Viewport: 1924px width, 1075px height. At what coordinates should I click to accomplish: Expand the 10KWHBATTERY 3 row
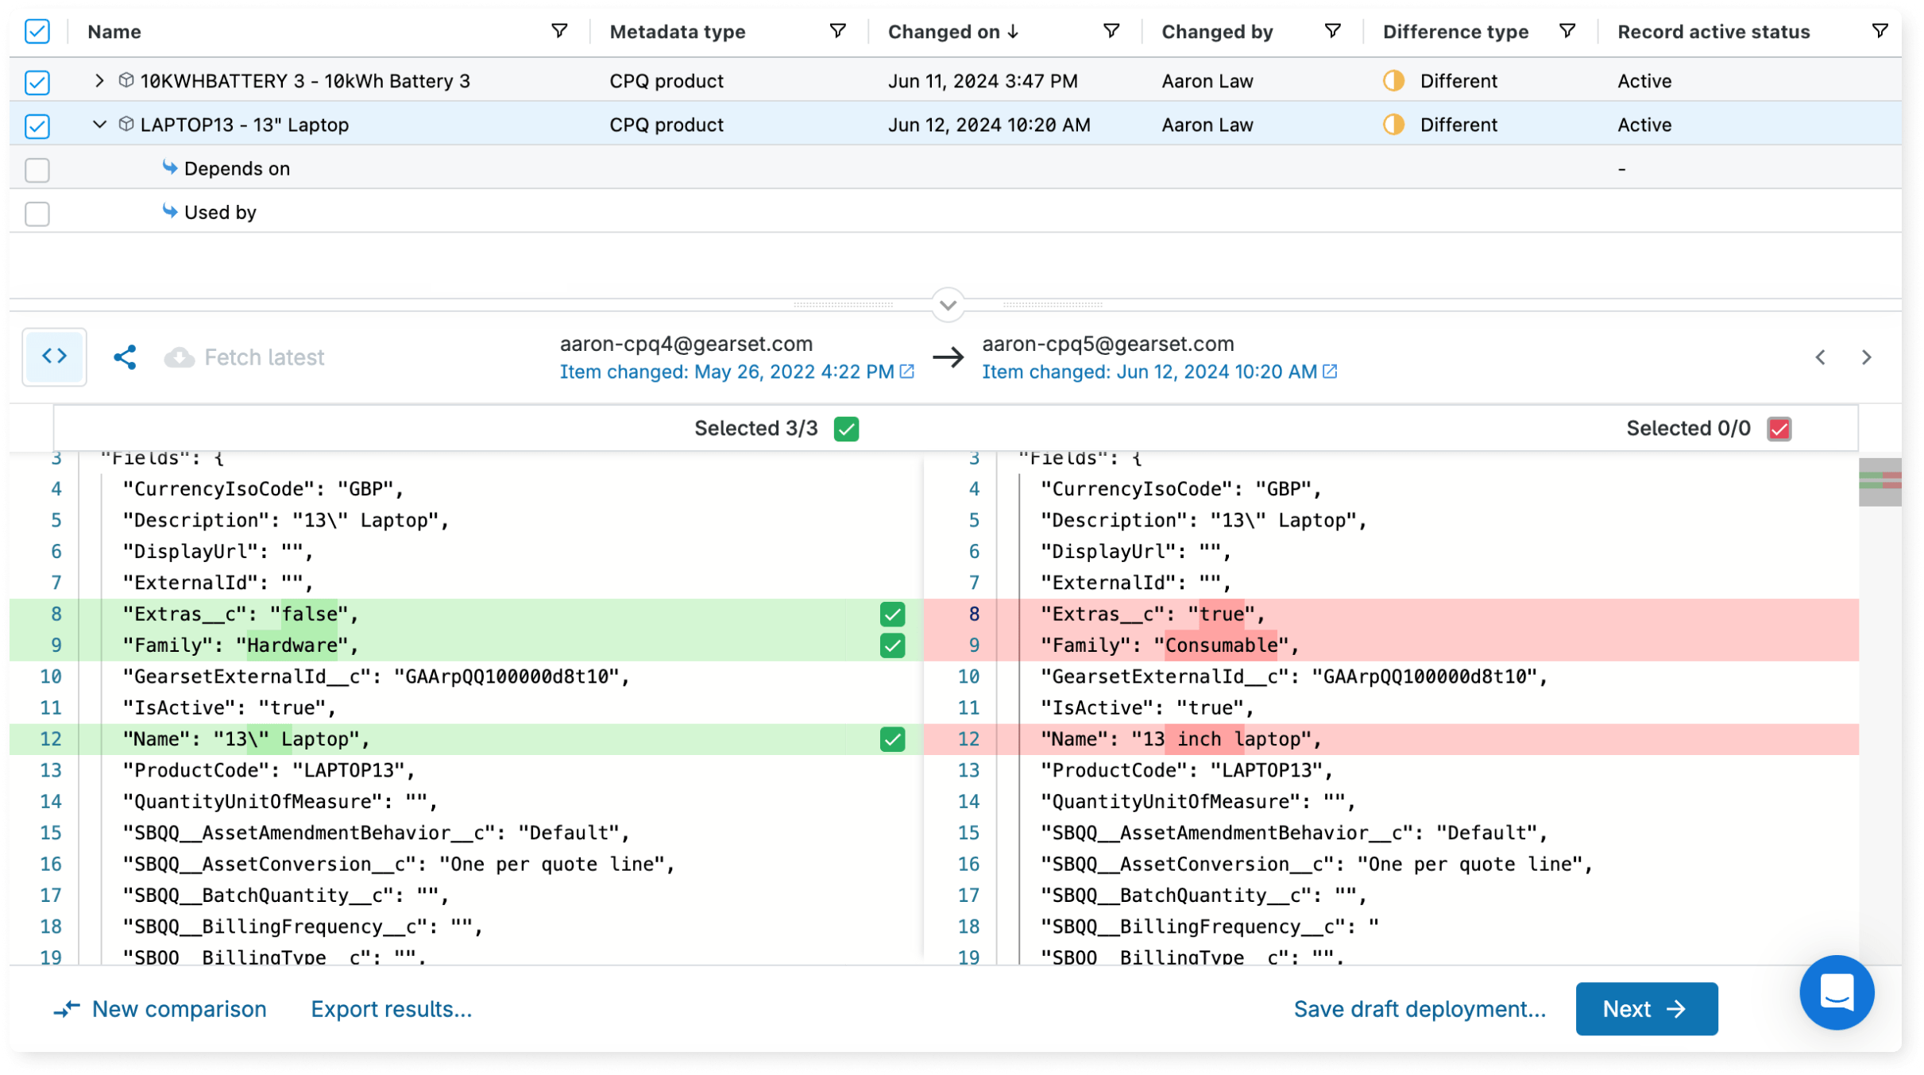[99, 80]
